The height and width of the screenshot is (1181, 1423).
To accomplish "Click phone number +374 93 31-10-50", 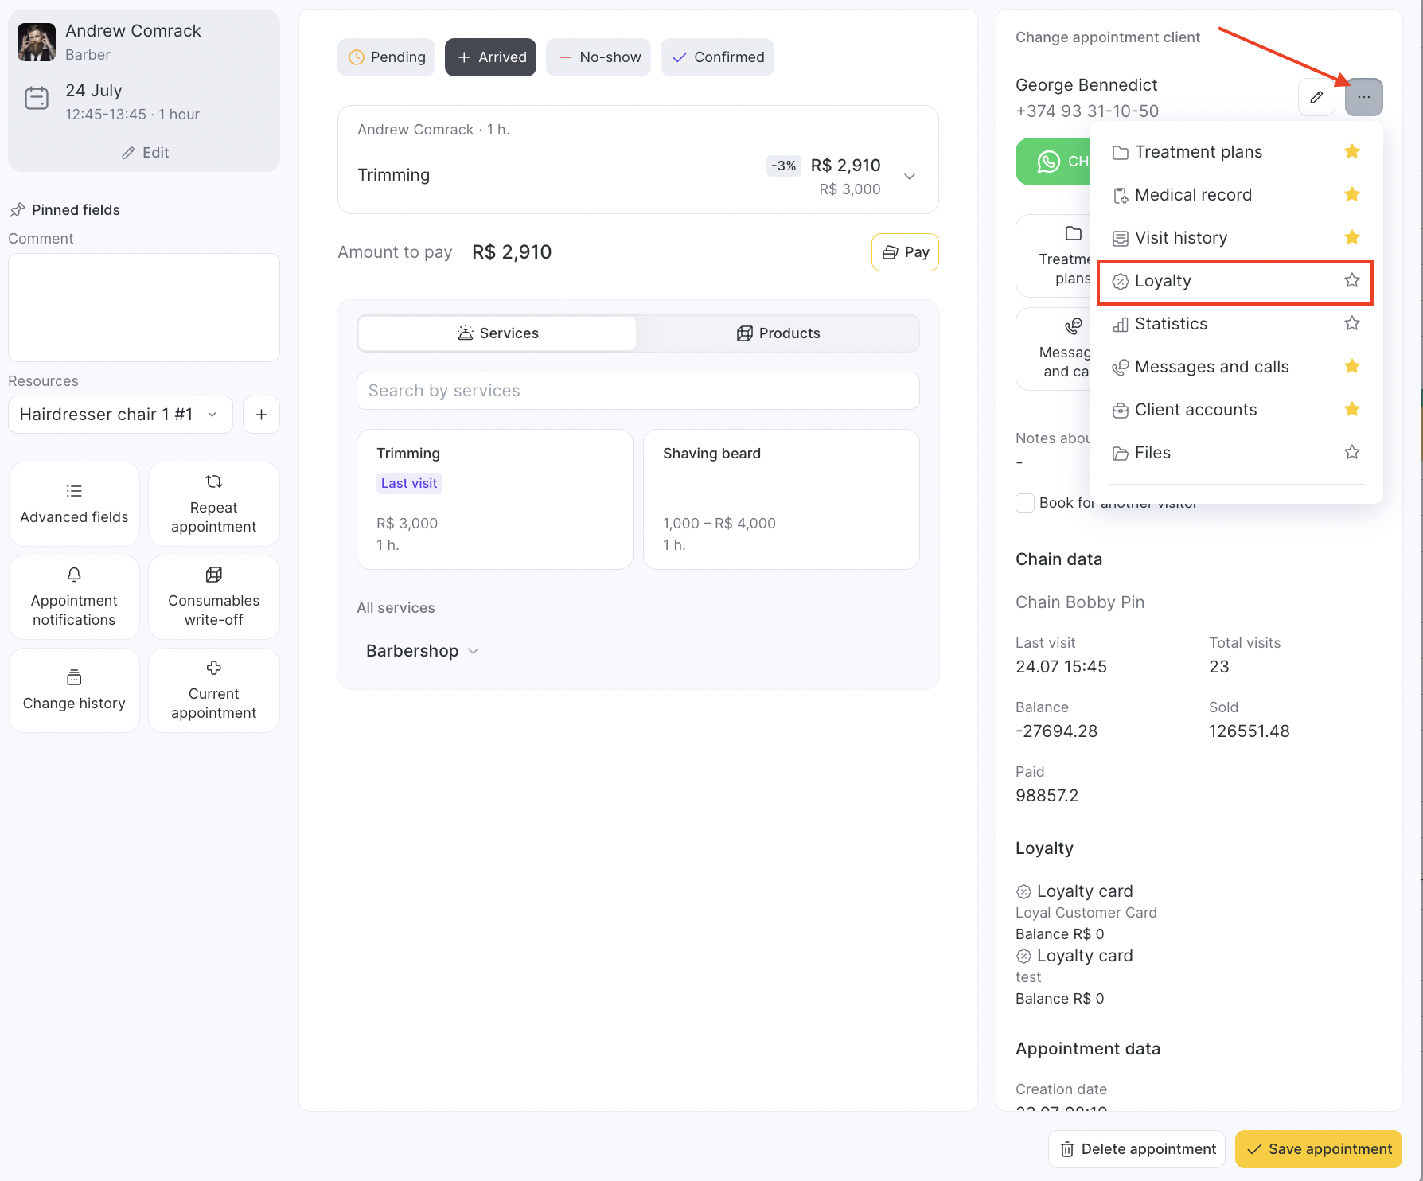I will tap(1087, 111).
